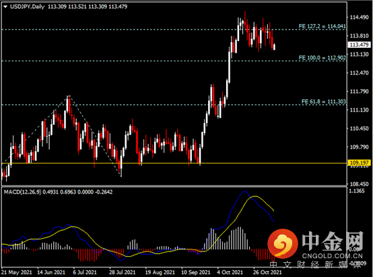This screenshot has height=277, width=373.
Task: Click the 6 Jul 2021 date marker
Action: (85, 272)
